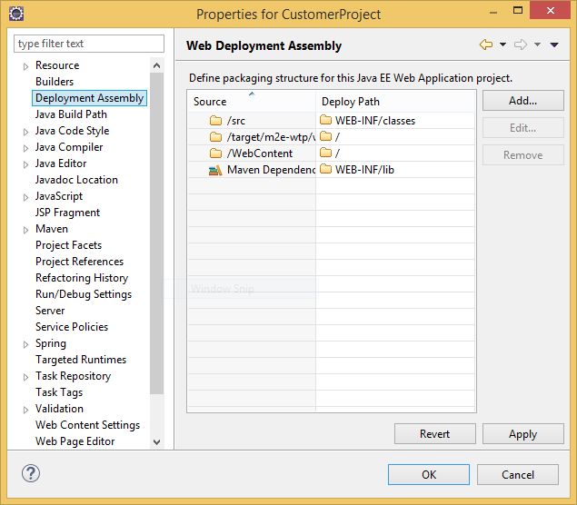
Task: Click the Eclipse icon in title bar
Action: [16, 14]
